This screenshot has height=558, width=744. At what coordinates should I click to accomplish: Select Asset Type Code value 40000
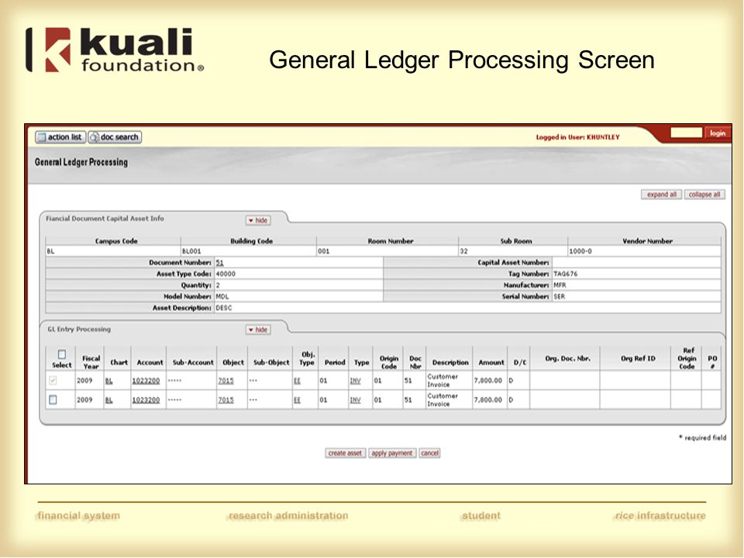coord(226,274)
